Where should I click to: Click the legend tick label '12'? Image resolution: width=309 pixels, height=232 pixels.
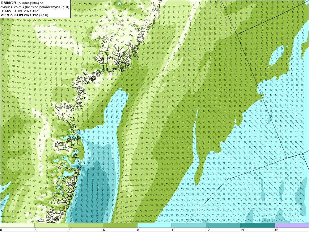pos(208,230)
